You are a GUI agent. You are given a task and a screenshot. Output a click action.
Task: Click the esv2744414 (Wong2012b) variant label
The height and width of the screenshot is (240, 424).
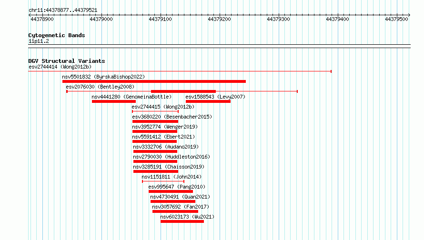coord(60,67)
